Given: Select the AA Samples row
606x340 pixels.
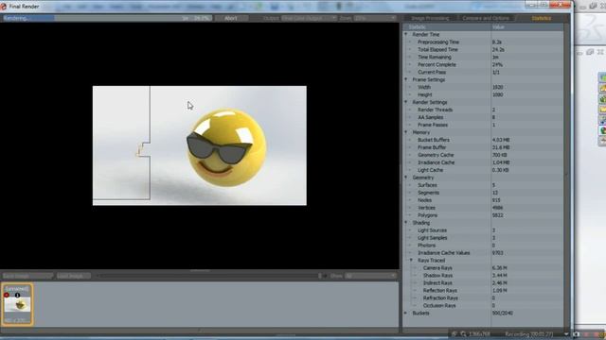Looking at the screenshot, I should [x=483, y=117].
